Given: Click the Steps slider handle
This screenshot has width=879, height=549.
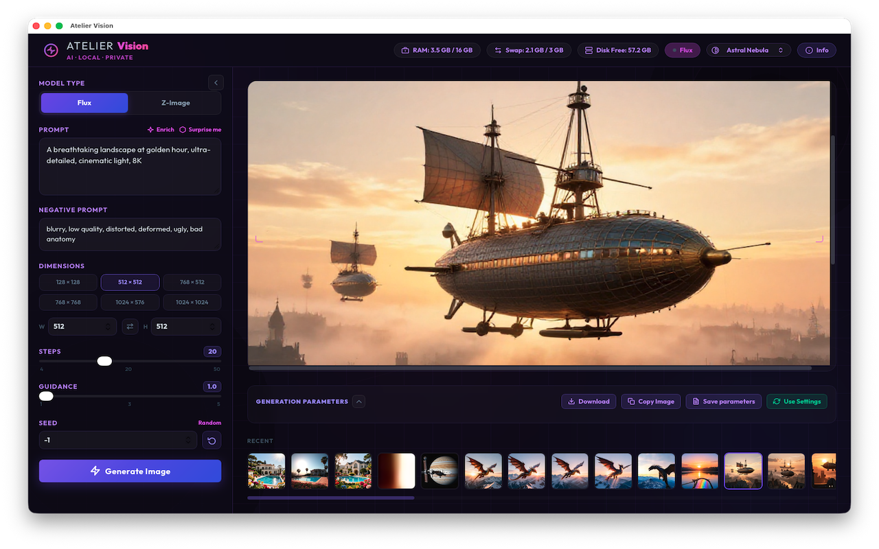Looking at the screenshot, I should [x=104, y=361].
